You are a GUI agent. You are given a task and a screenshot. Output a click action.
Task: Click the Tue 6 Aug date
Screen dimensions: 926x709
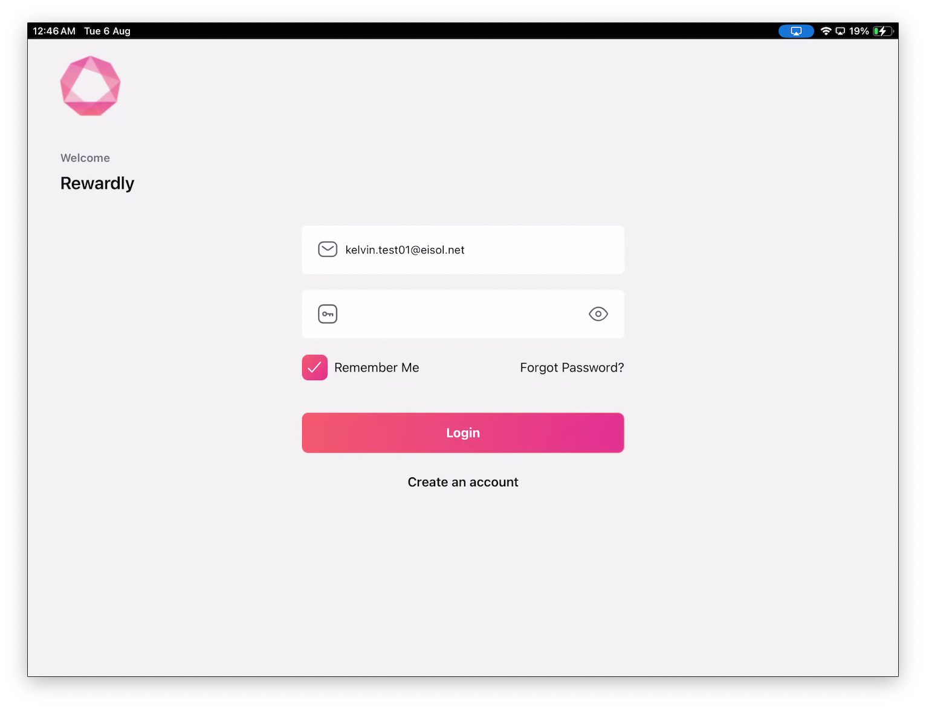tap(107, 31)
